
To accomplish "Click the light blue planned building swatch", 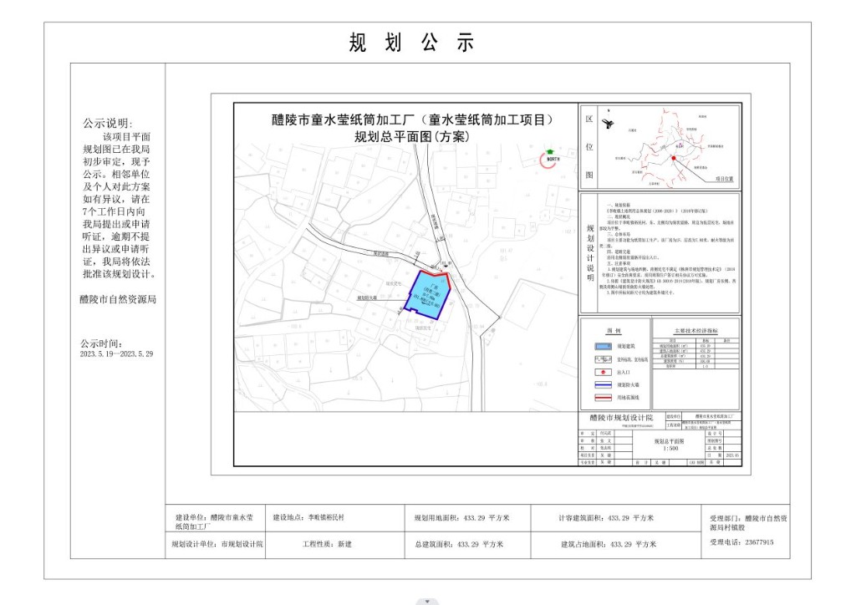I will pos(599,345).
